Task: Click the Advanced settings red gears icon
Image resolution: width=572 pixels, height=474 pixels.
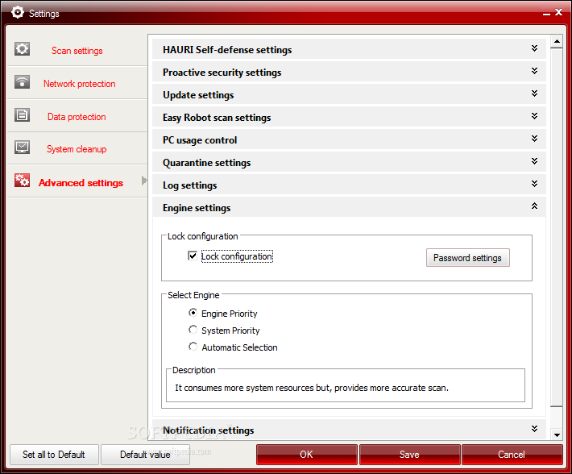Action: [x=22, y=181]
